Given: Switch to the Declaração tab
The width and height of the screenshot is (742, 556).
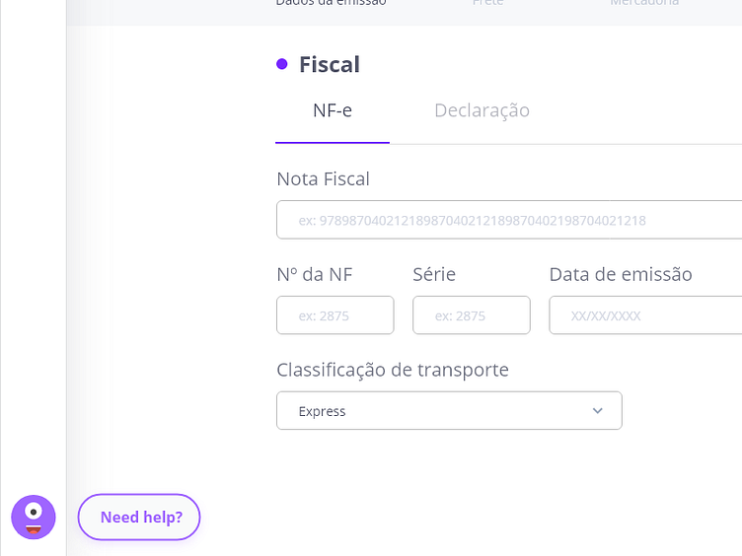Looking at the screenshot, I should point(482,110).
